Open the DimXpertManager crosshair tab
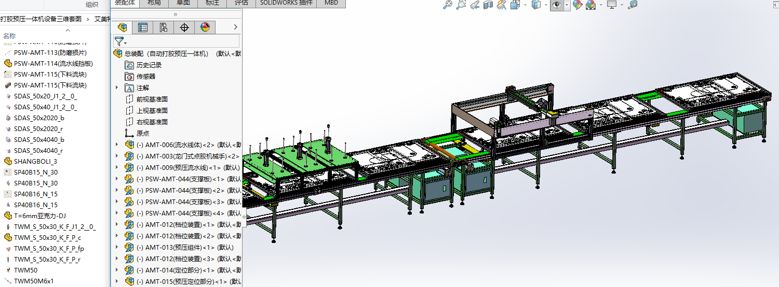 click(x=184, y=27)
